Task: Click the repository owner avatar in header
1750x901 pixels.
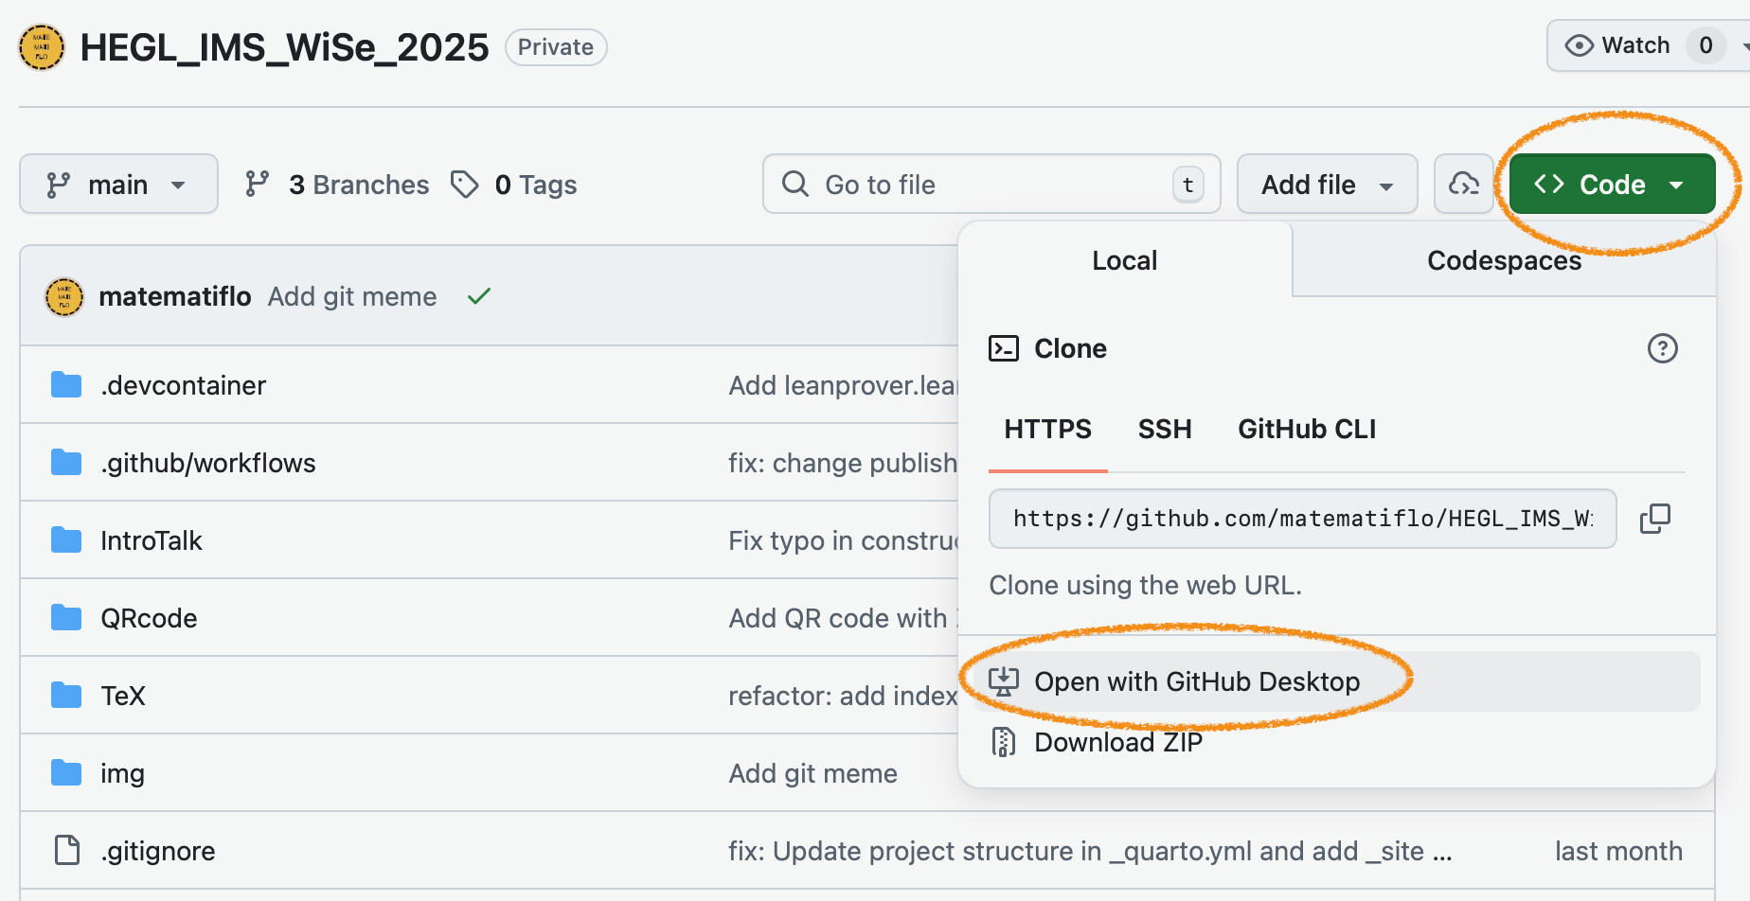Action: (42, 47)
